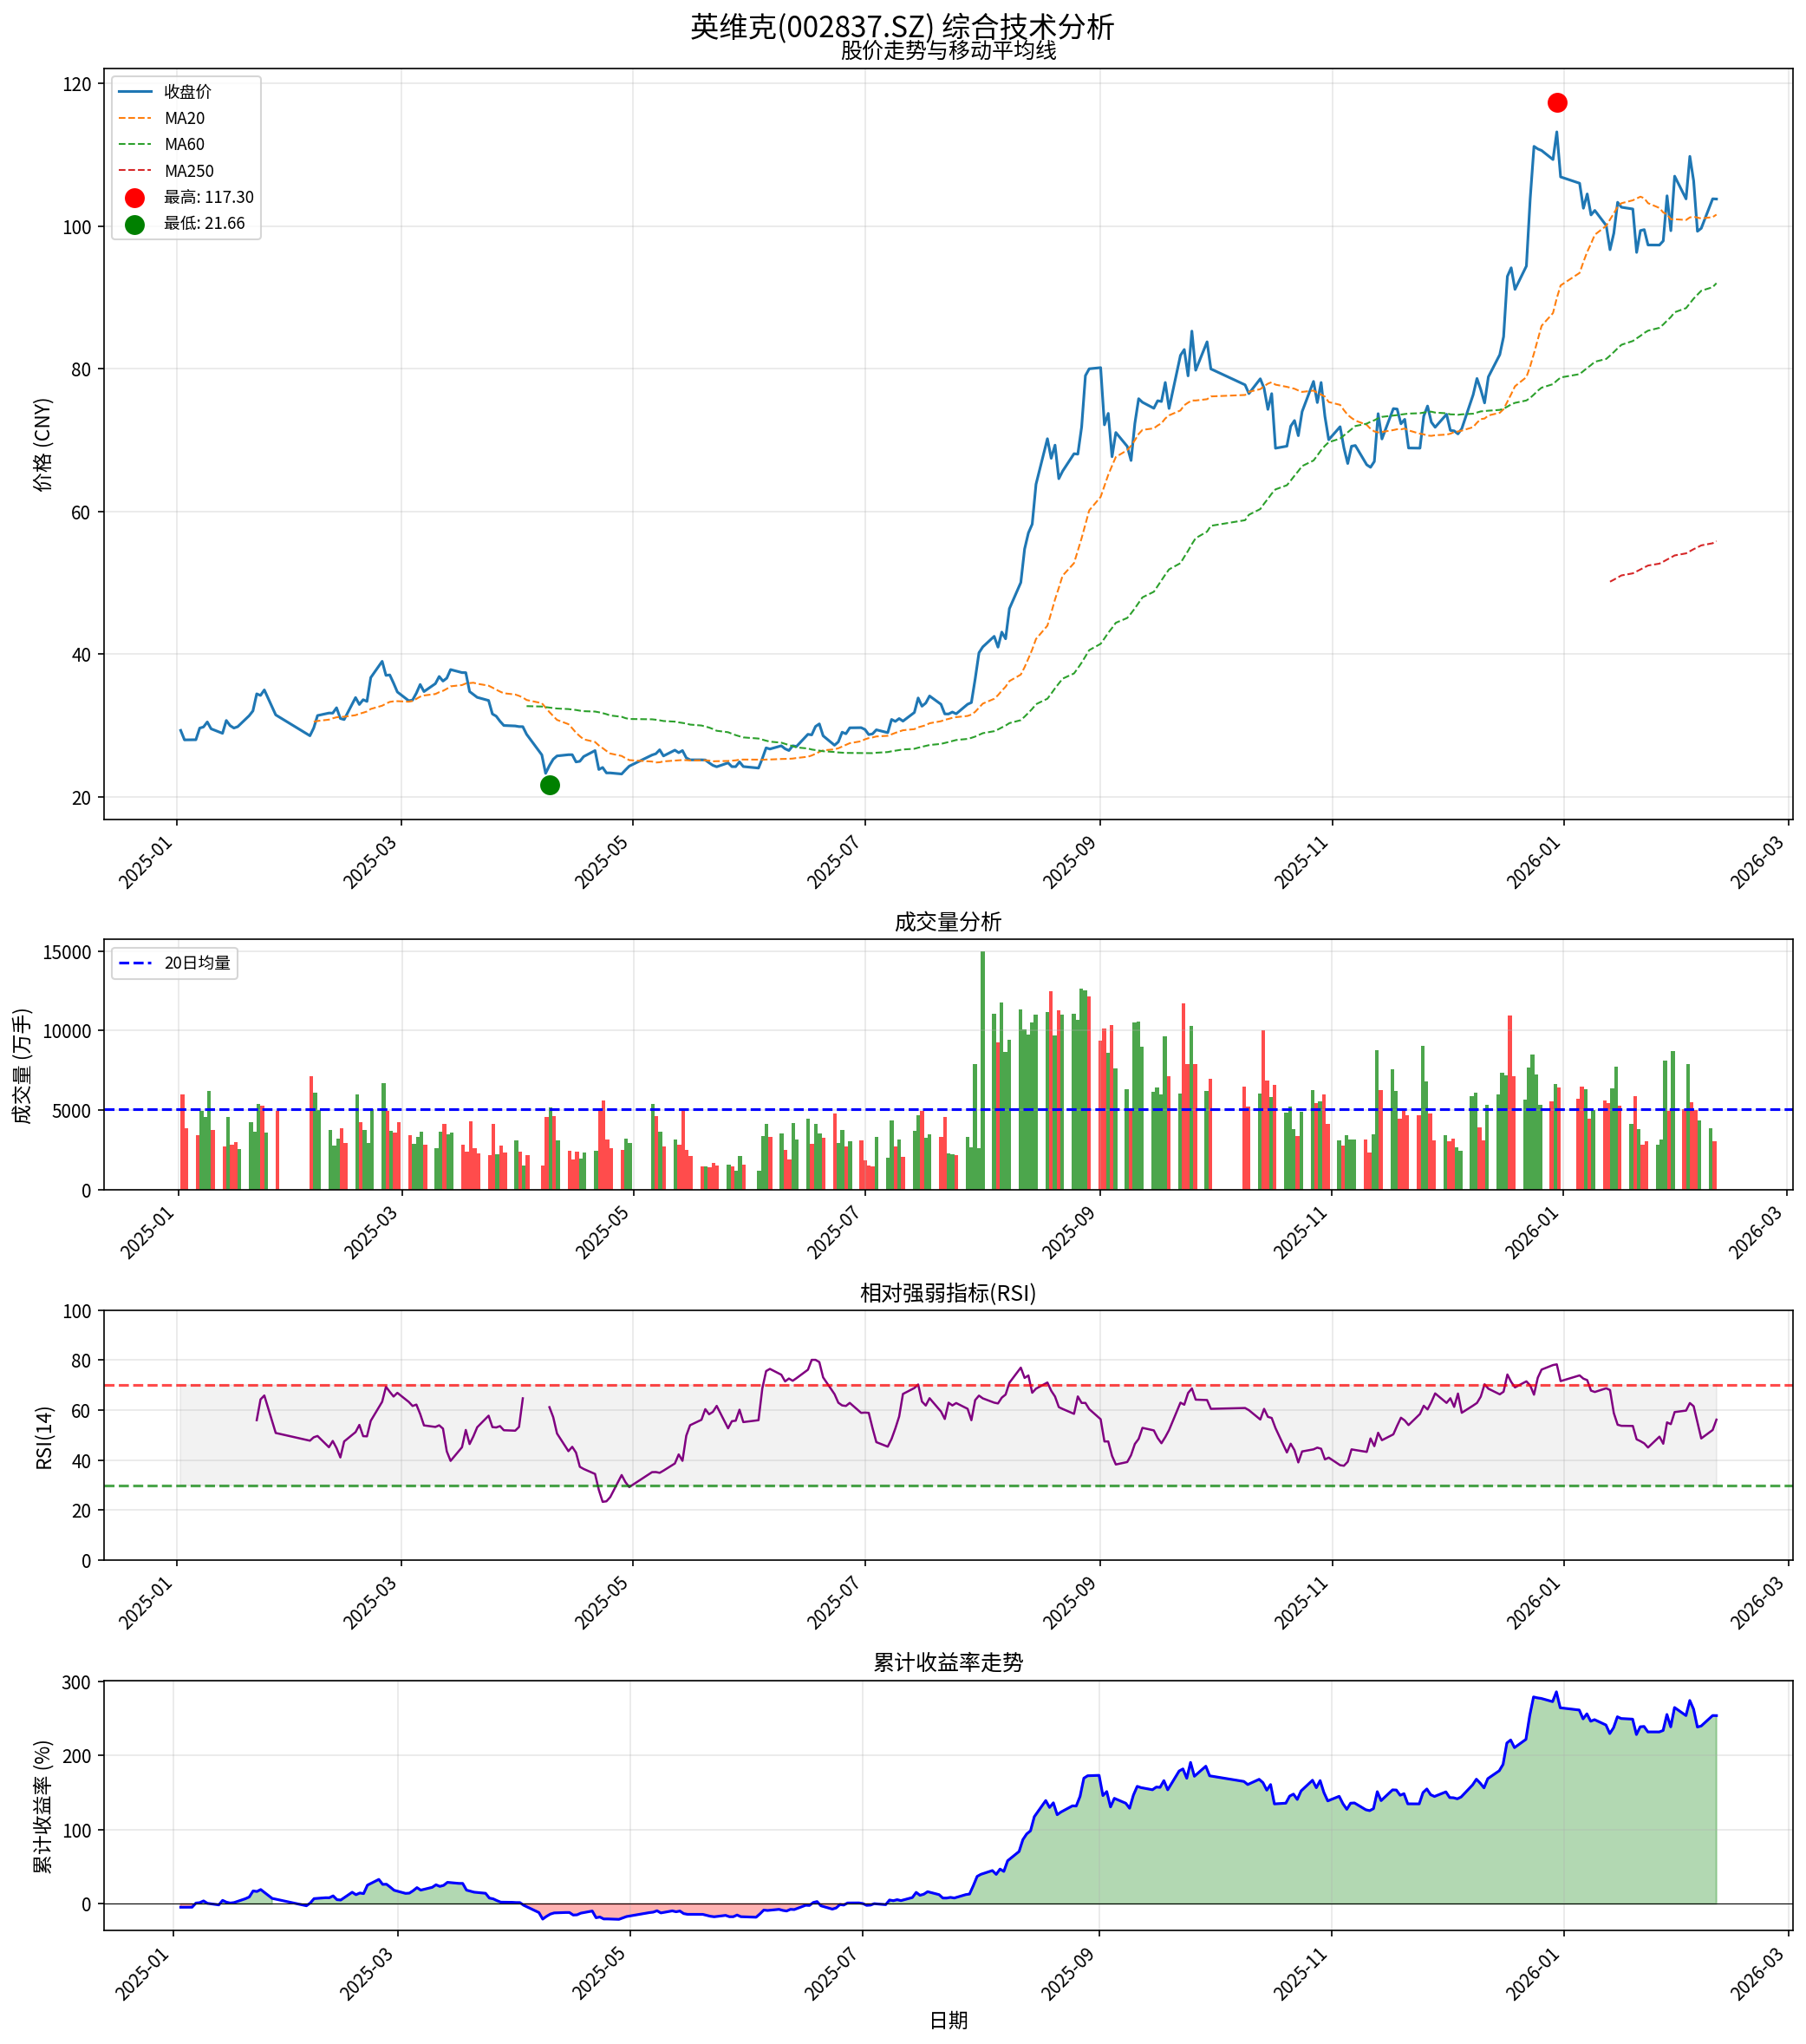This screenshot has height=2044, width=1806.
Task: Click the 累计收益率走势 subplot title
Action: pyautogui.click(x=948, y=1662)
